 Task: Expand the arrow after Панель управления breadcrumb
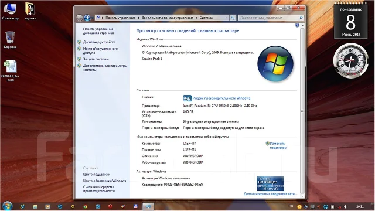pos(139,18)
